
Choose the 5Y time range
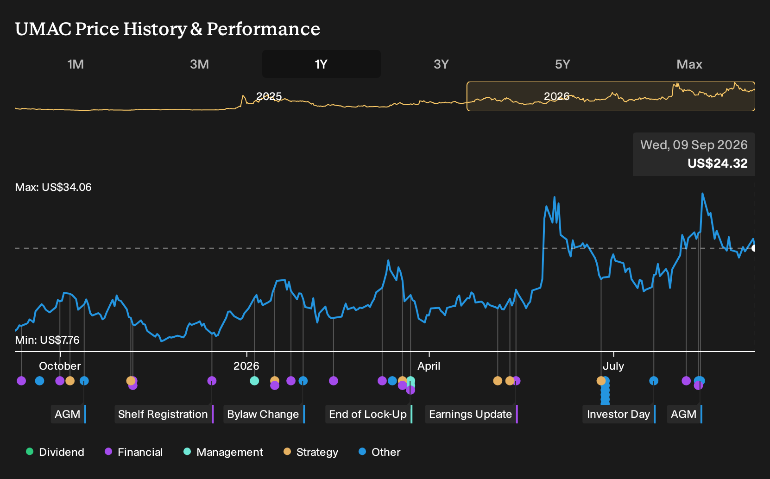pos(562,64)
